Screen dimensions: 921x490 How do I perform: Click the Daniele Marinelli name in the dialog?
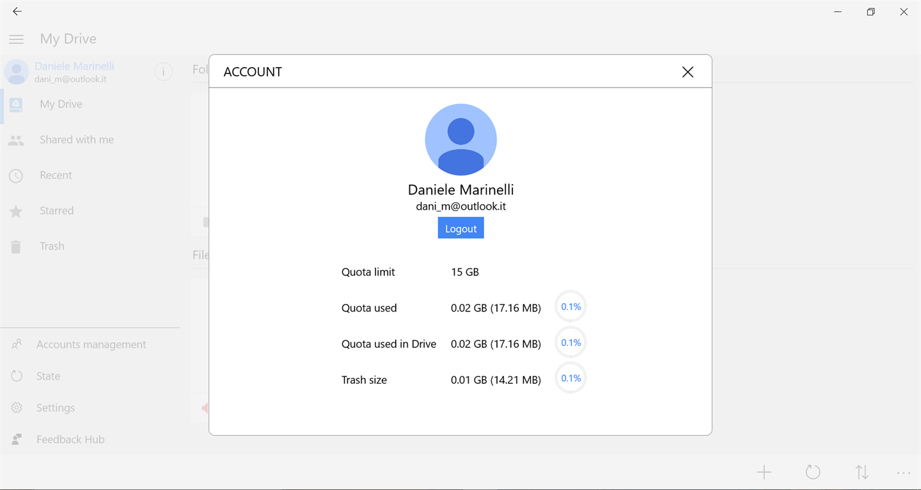(460, 190)
